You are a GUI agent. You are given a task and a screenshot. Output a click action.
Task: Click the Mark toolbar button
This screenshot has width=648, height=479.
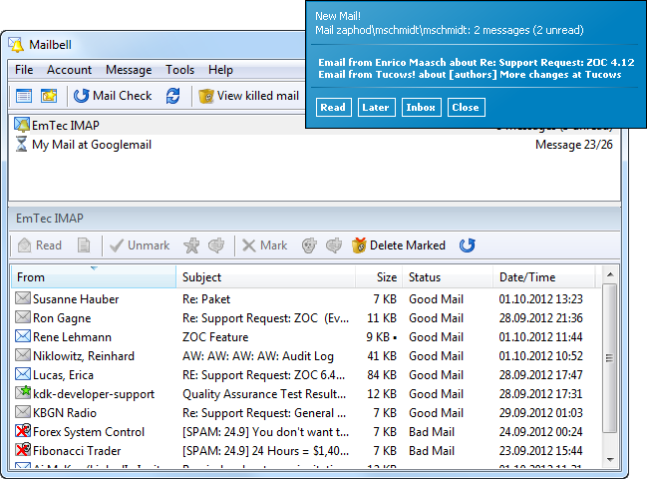[264, 245]
